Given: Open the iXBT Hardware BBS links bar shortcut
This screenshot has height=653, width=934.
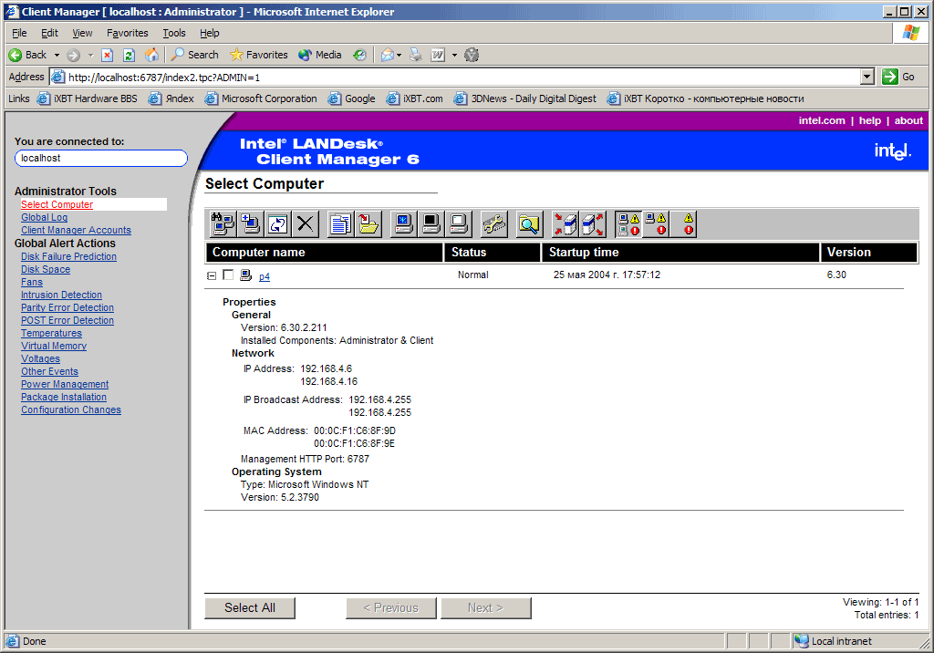Looking at the screenshot, I should pyautogui.click(x=87, y=98).
